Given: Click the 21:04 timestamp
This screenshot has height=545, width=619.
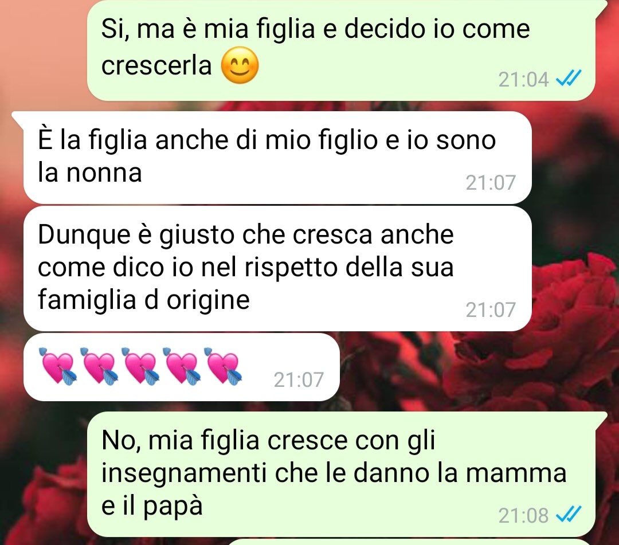Looking at the screenshot, I should 523,79.
